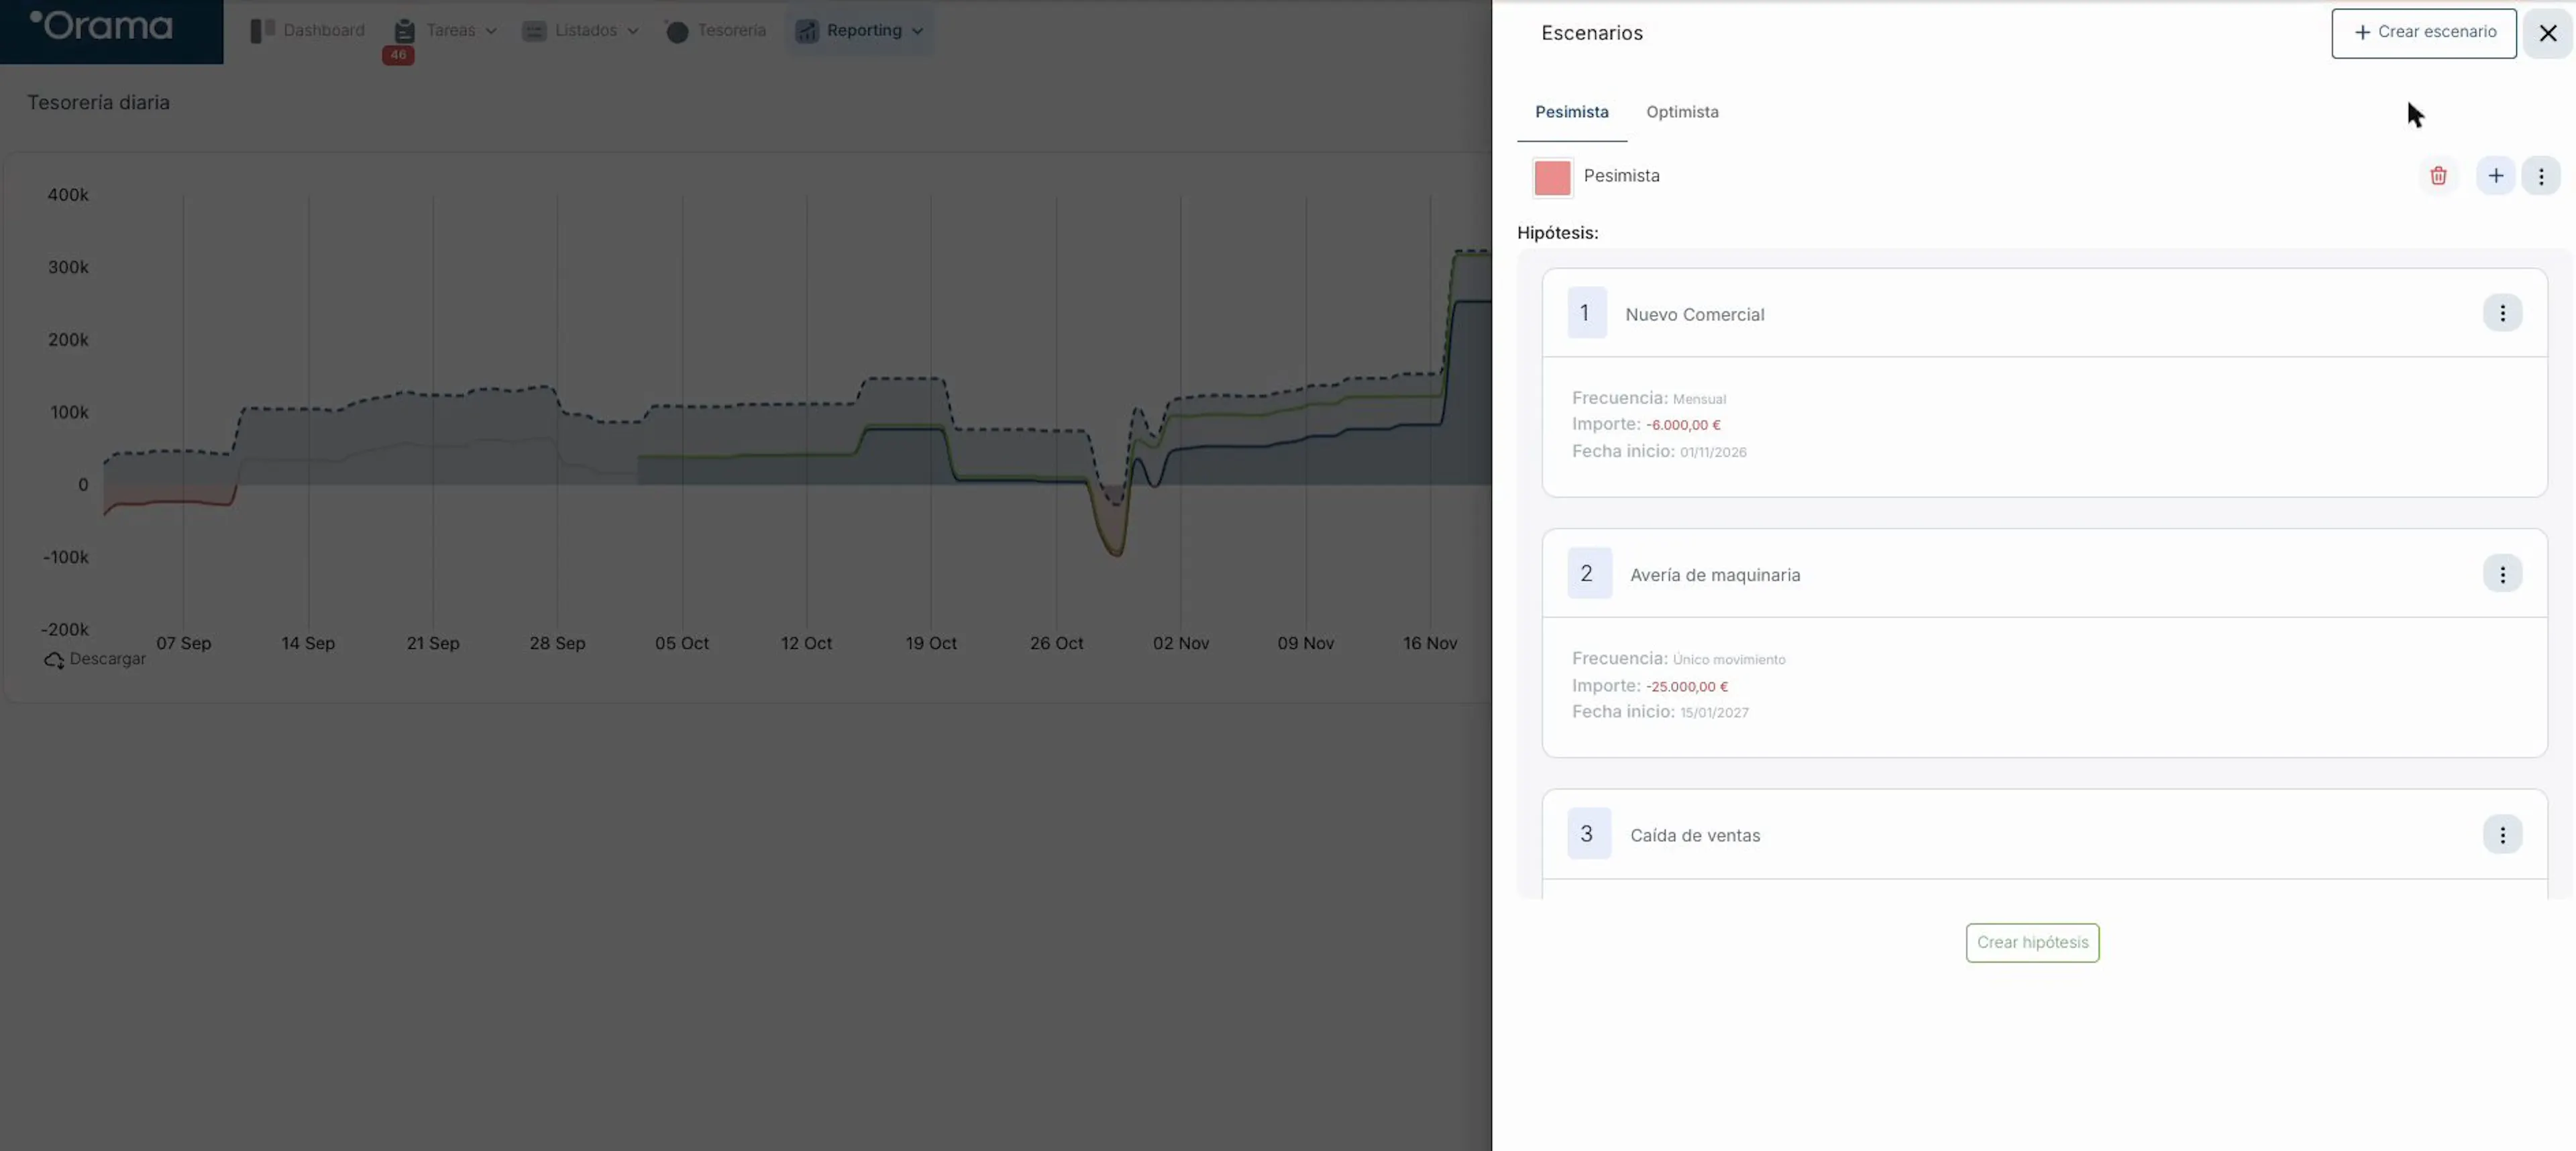Click the Crear escenario button

[x=2424, y=33]
